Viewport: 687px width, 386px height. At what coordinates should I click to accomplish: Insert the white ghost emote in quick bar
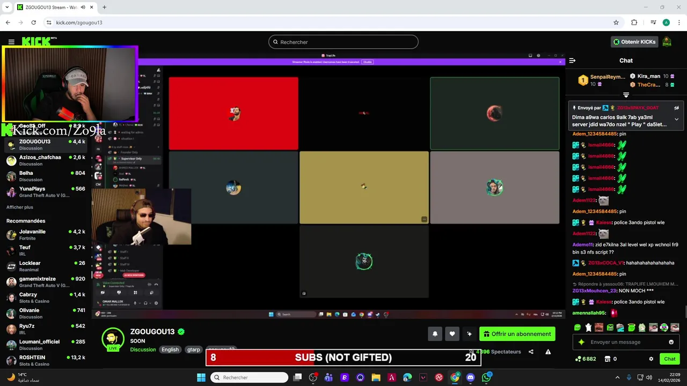[588, 327]
